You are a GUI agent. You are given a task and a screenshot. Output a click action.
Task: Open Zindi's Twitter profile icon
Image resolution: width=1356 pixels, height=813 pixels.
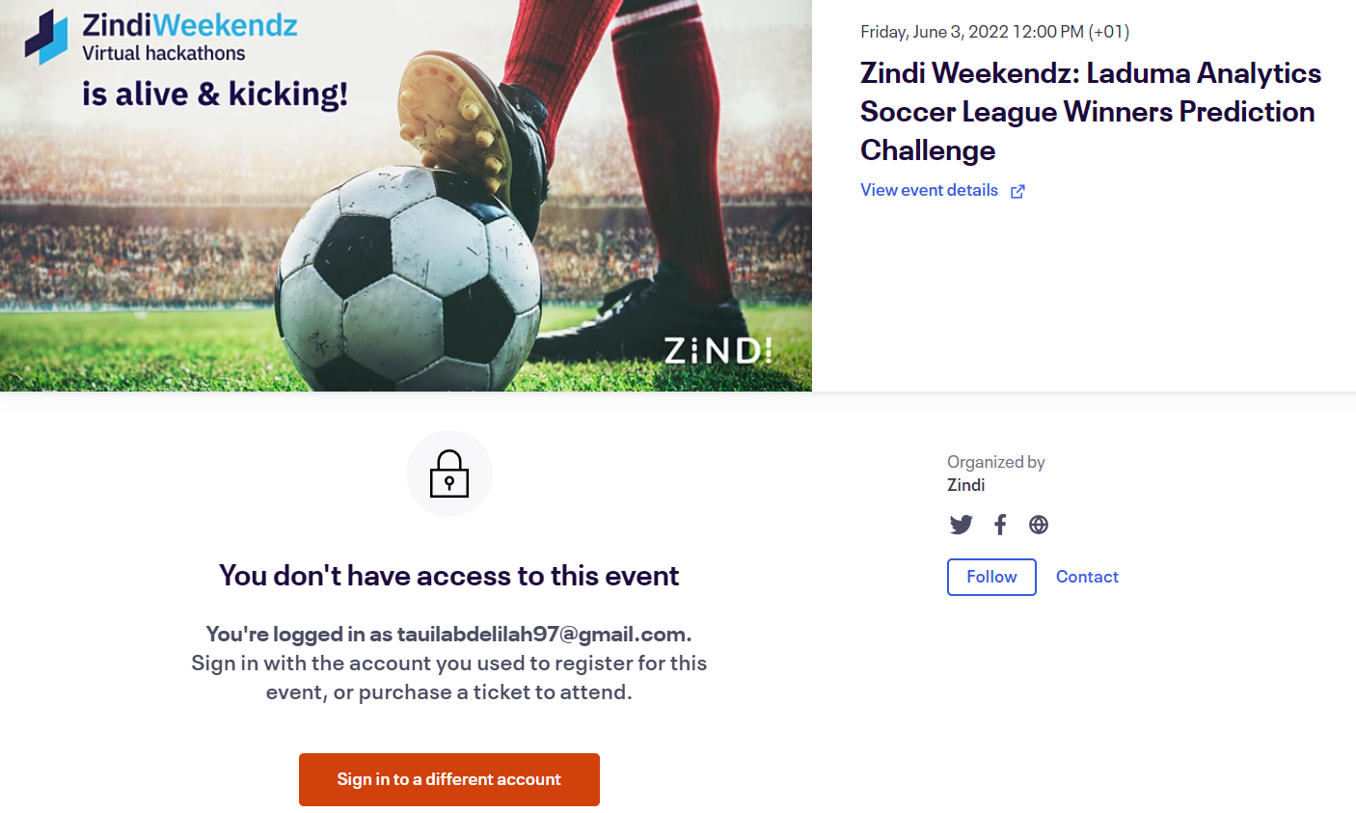(x=961, y=525)
